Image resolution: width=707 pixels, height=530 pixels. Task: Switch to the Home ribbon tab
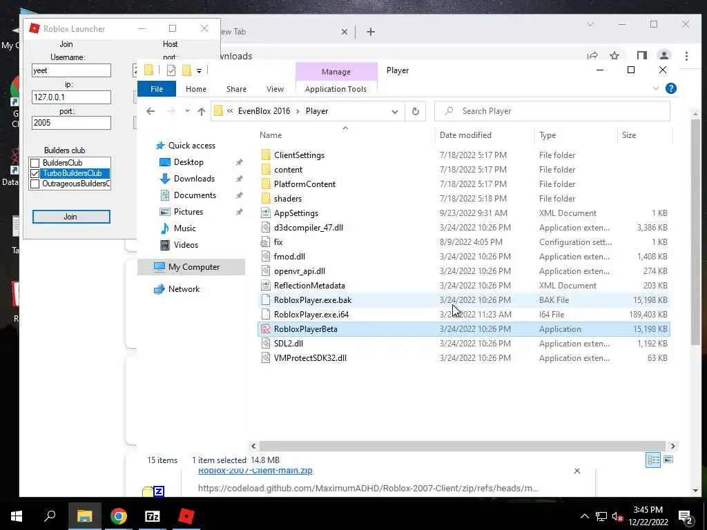195,89
